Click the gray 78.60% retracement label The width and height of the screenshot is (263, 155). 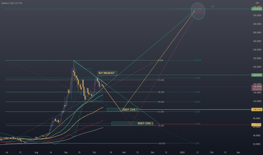[x=161, y=126]
